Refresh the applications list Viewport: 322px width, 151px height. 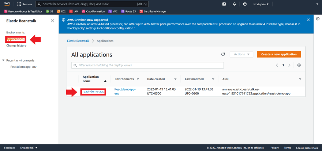pyautogui.click(x=223, y=54)
